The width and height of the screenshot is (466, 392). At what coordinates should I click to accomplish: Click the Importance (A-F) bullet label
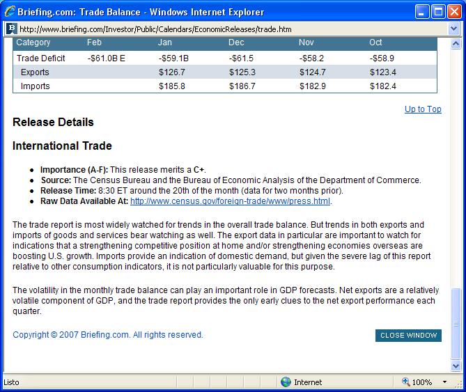(x=74, y=170)
